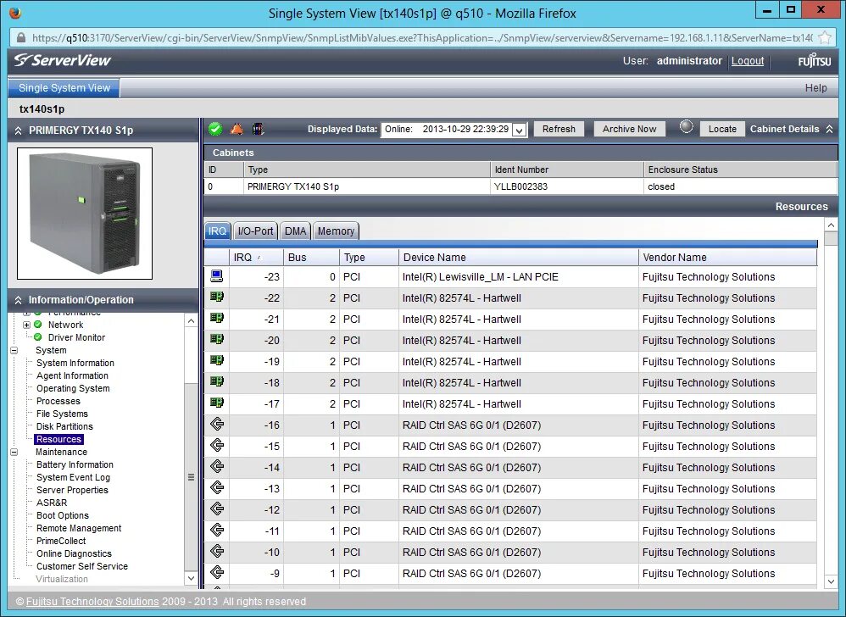Click the network card icon in IRQ -18 row
Image resolution: width=846 pixels, height=617 pixels.
tap(217, 381)
